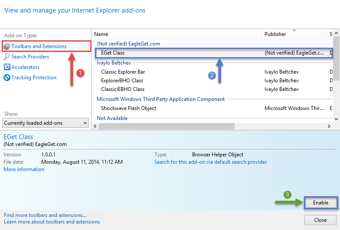Select ClassicIEBHO Class add-on
Image resolution: width=340 pixels, height=230 pixels.
123,89
